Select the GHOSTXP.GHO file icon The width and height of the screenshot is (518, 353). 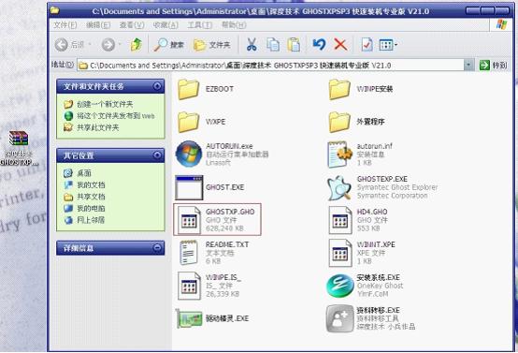(x=189, y=220)
